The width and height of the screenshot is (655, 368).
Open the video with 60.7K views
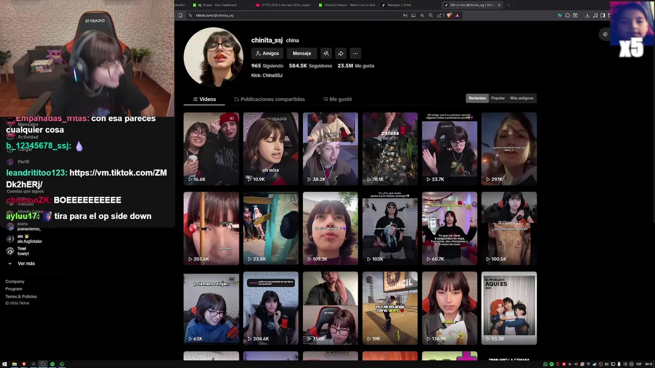click(x=449, y=228)
